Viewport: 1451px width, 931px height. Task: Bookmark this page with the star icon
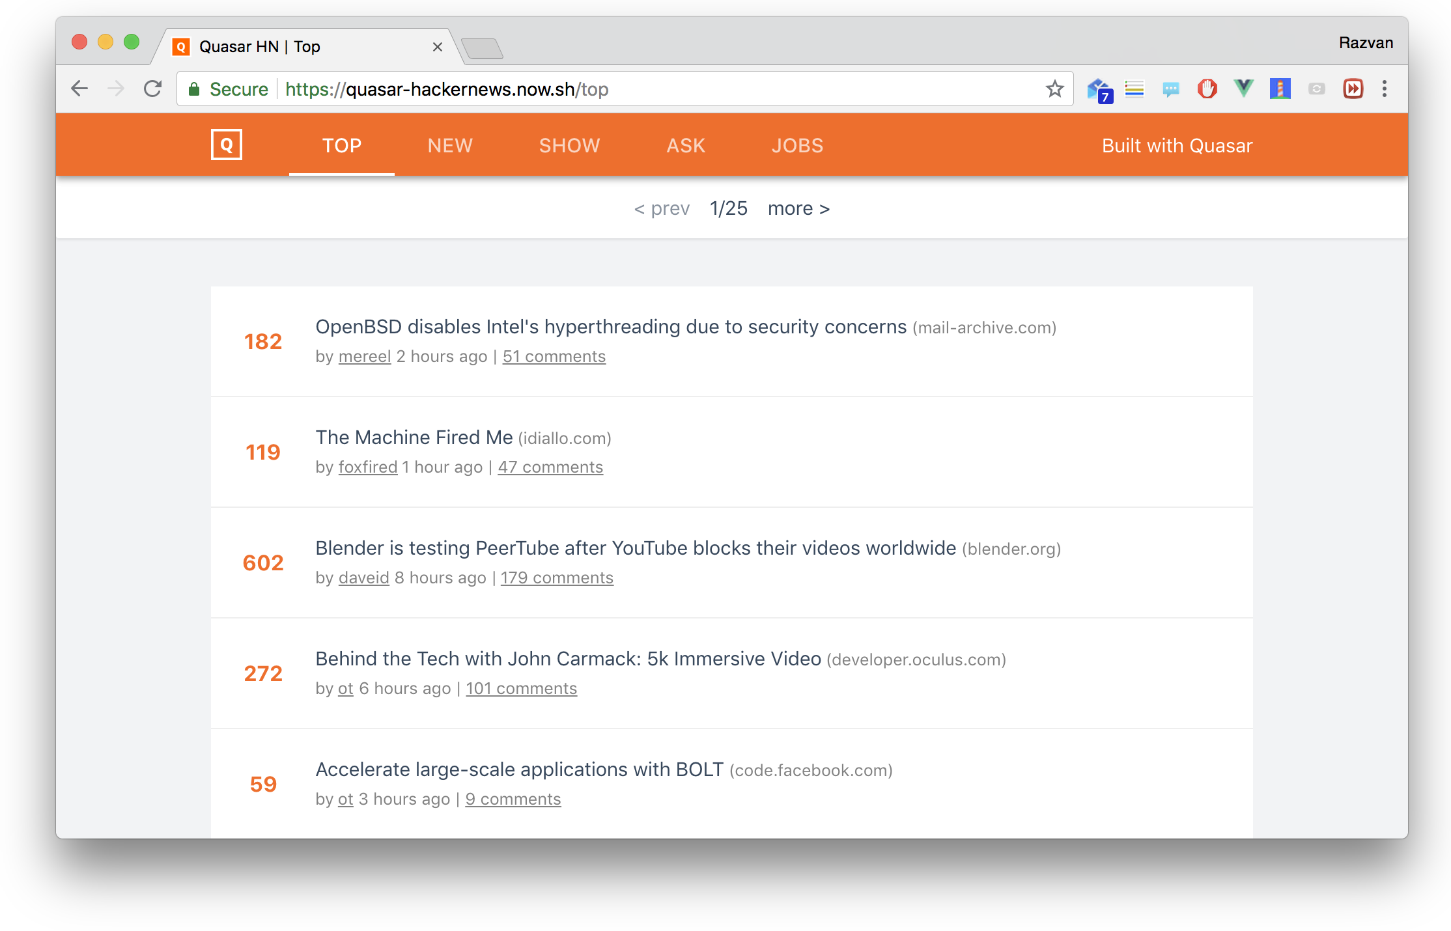[1055, 89]
